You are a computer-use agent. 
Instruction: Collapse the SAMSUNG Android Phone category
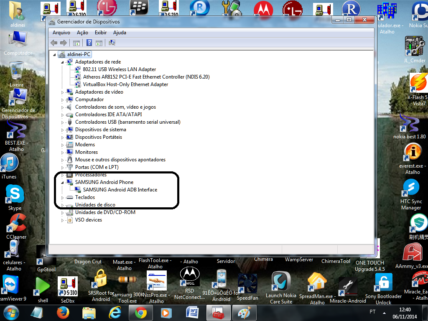62,182
